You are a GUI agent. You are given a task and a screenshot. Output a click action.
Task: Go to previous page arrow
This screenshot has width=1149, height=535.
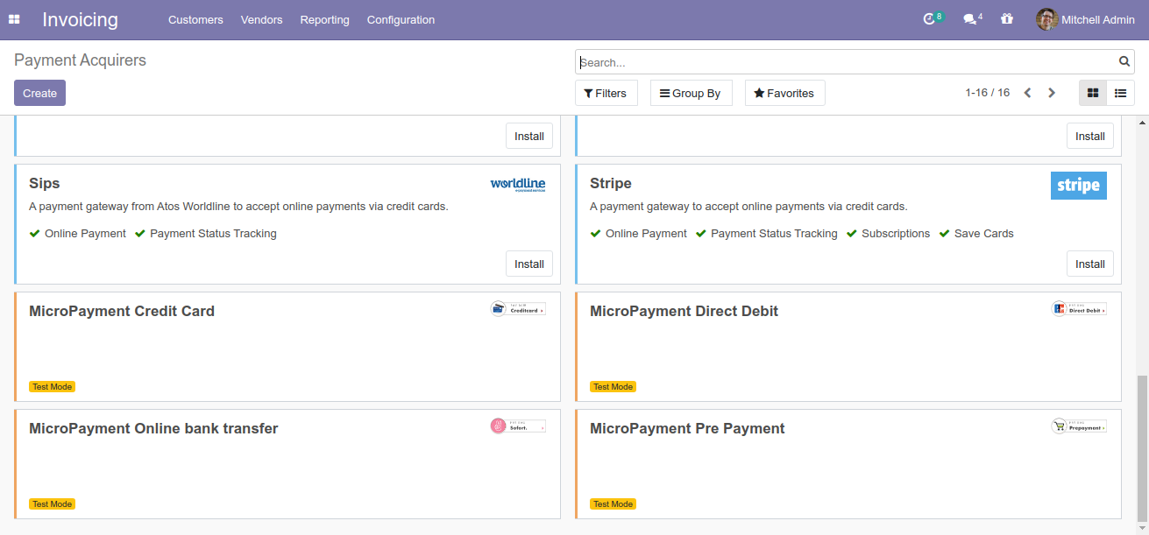point(1028,93)
